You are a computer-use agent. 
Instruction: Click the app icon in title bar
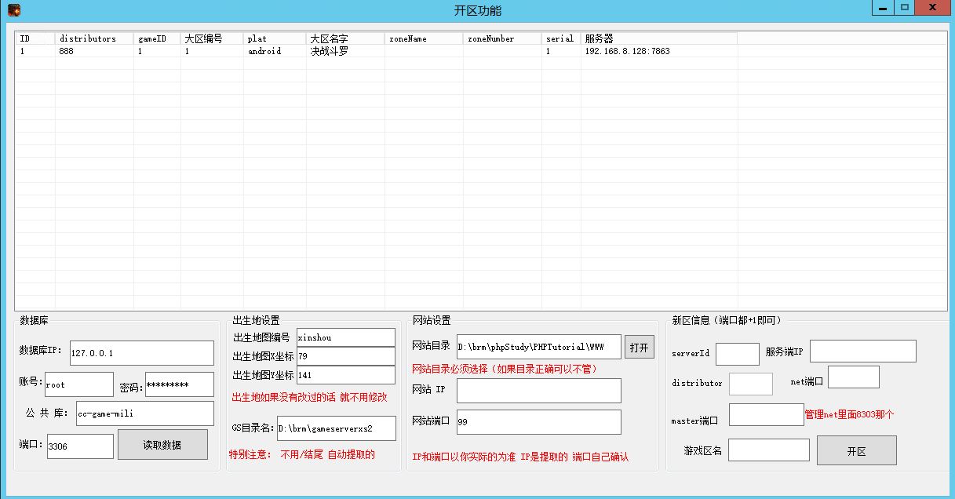click(x=13, y=10)
